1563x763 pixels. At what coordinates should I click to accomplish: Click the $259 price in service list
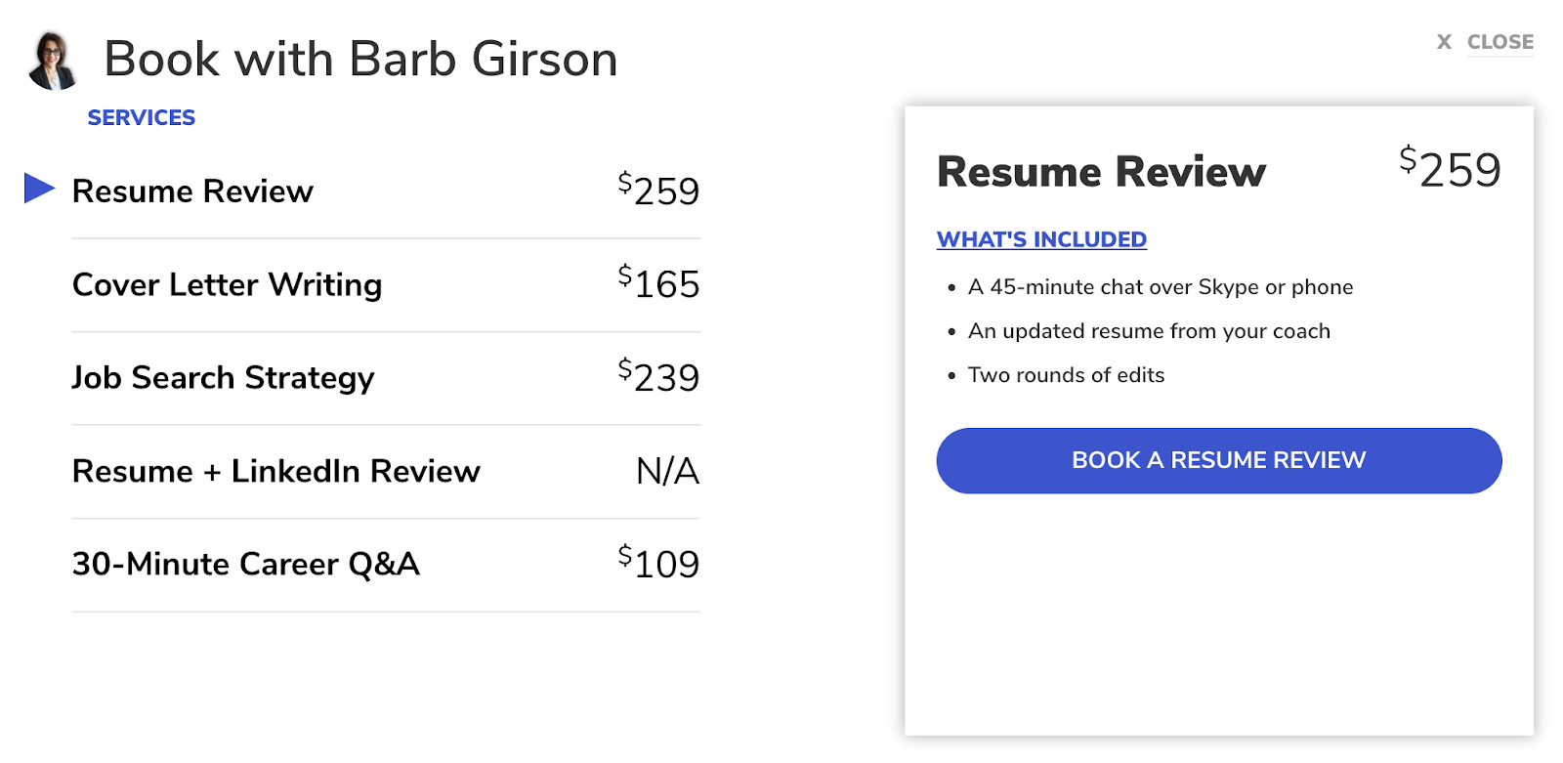[658, 190]
